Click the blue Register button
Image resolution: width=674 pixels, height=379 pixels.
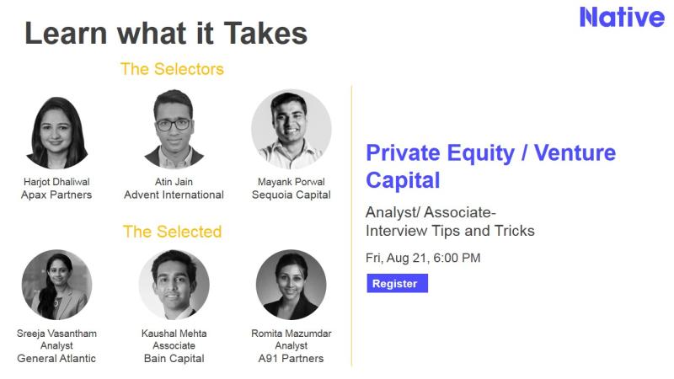click(397, 283)
